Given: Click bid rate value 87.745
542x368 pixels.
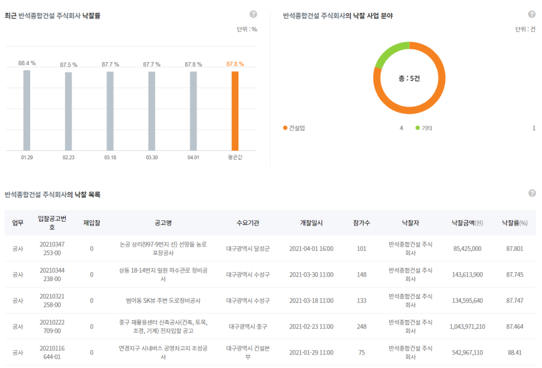Looking at the screenshot, I should (x=515, y=274).
